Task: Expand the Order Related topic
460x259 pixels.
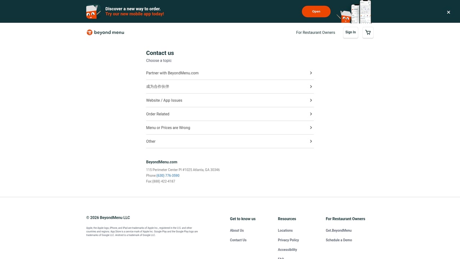Action: click(230, 114)
